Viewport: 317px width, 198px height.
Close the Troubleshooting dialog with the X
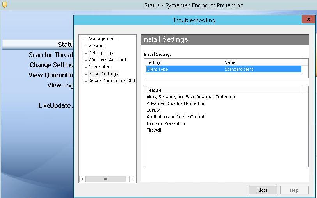pos(308,19)
